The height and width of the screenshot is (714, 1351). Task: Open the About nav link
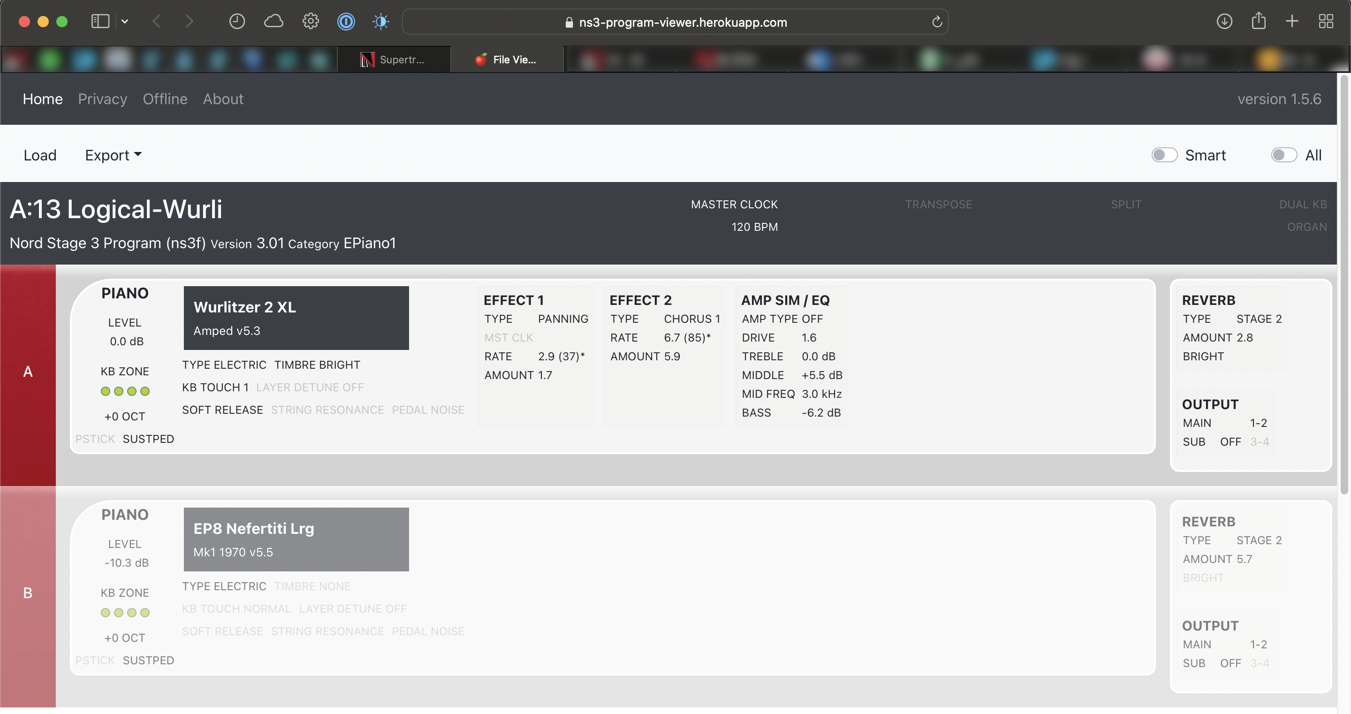tap(223, 99)
